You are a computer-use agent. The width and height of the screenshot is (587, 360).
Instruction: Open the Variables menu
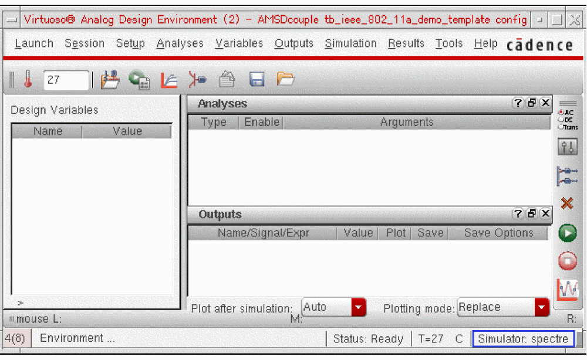pos(239,43)
